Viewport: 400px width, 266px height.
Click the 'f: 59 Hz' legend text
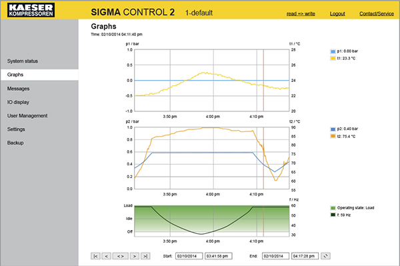coord(344,215)
